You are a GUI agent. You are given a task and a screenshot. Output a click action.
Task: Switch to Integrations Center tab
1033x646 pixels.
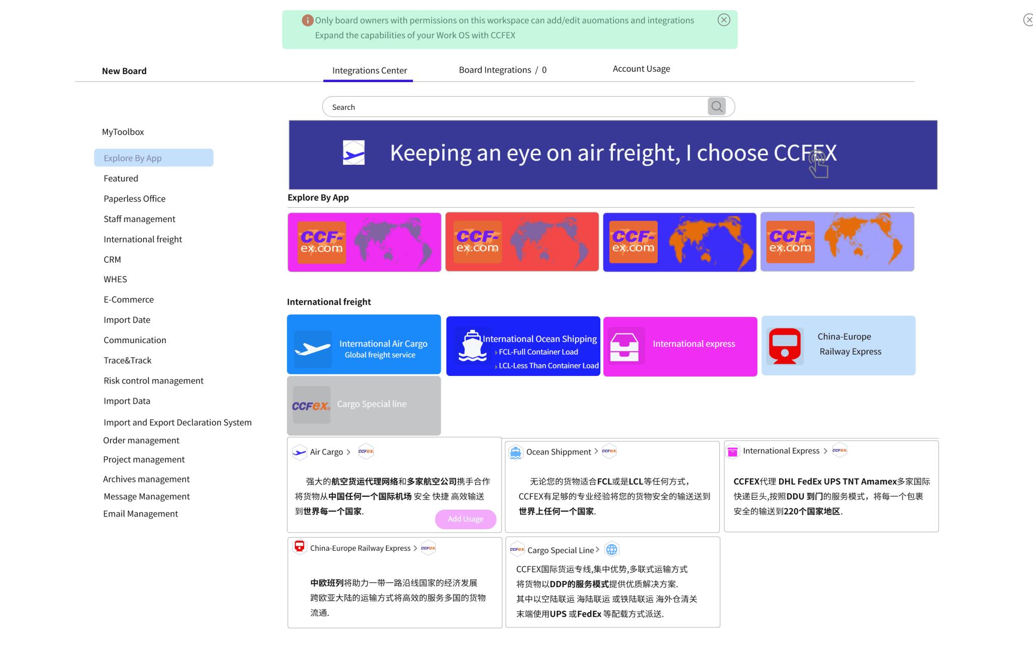click(x=369, y=71)
